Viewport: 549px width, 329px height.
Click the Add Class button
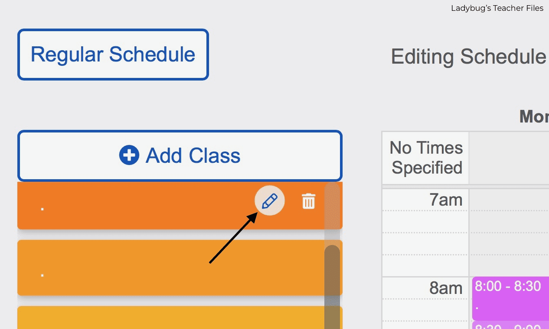tap(180, 155)
